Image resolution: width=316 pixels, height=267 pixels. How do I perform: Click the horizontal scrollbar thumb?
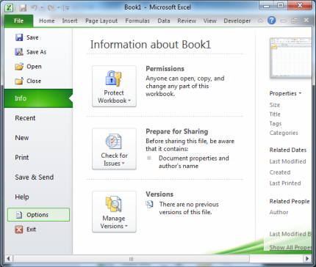click(x=132, y=259)
